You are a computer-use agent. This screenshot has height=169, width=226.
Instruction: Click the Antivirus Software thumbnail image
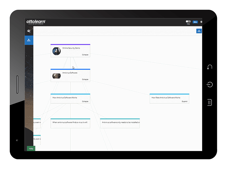tap(56, 76)
